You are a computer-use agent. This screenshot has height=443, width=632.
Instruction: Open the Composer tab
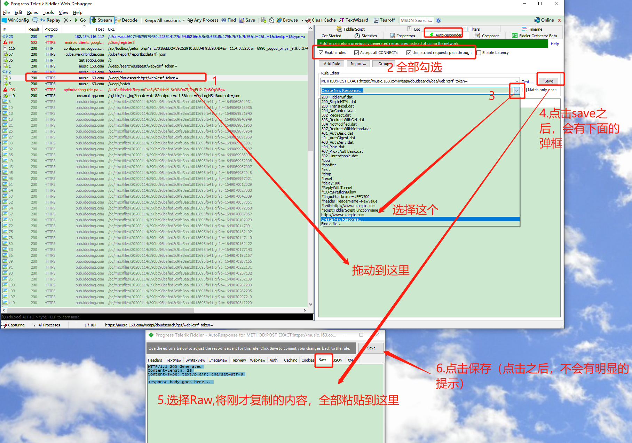[x=487, y=36]
